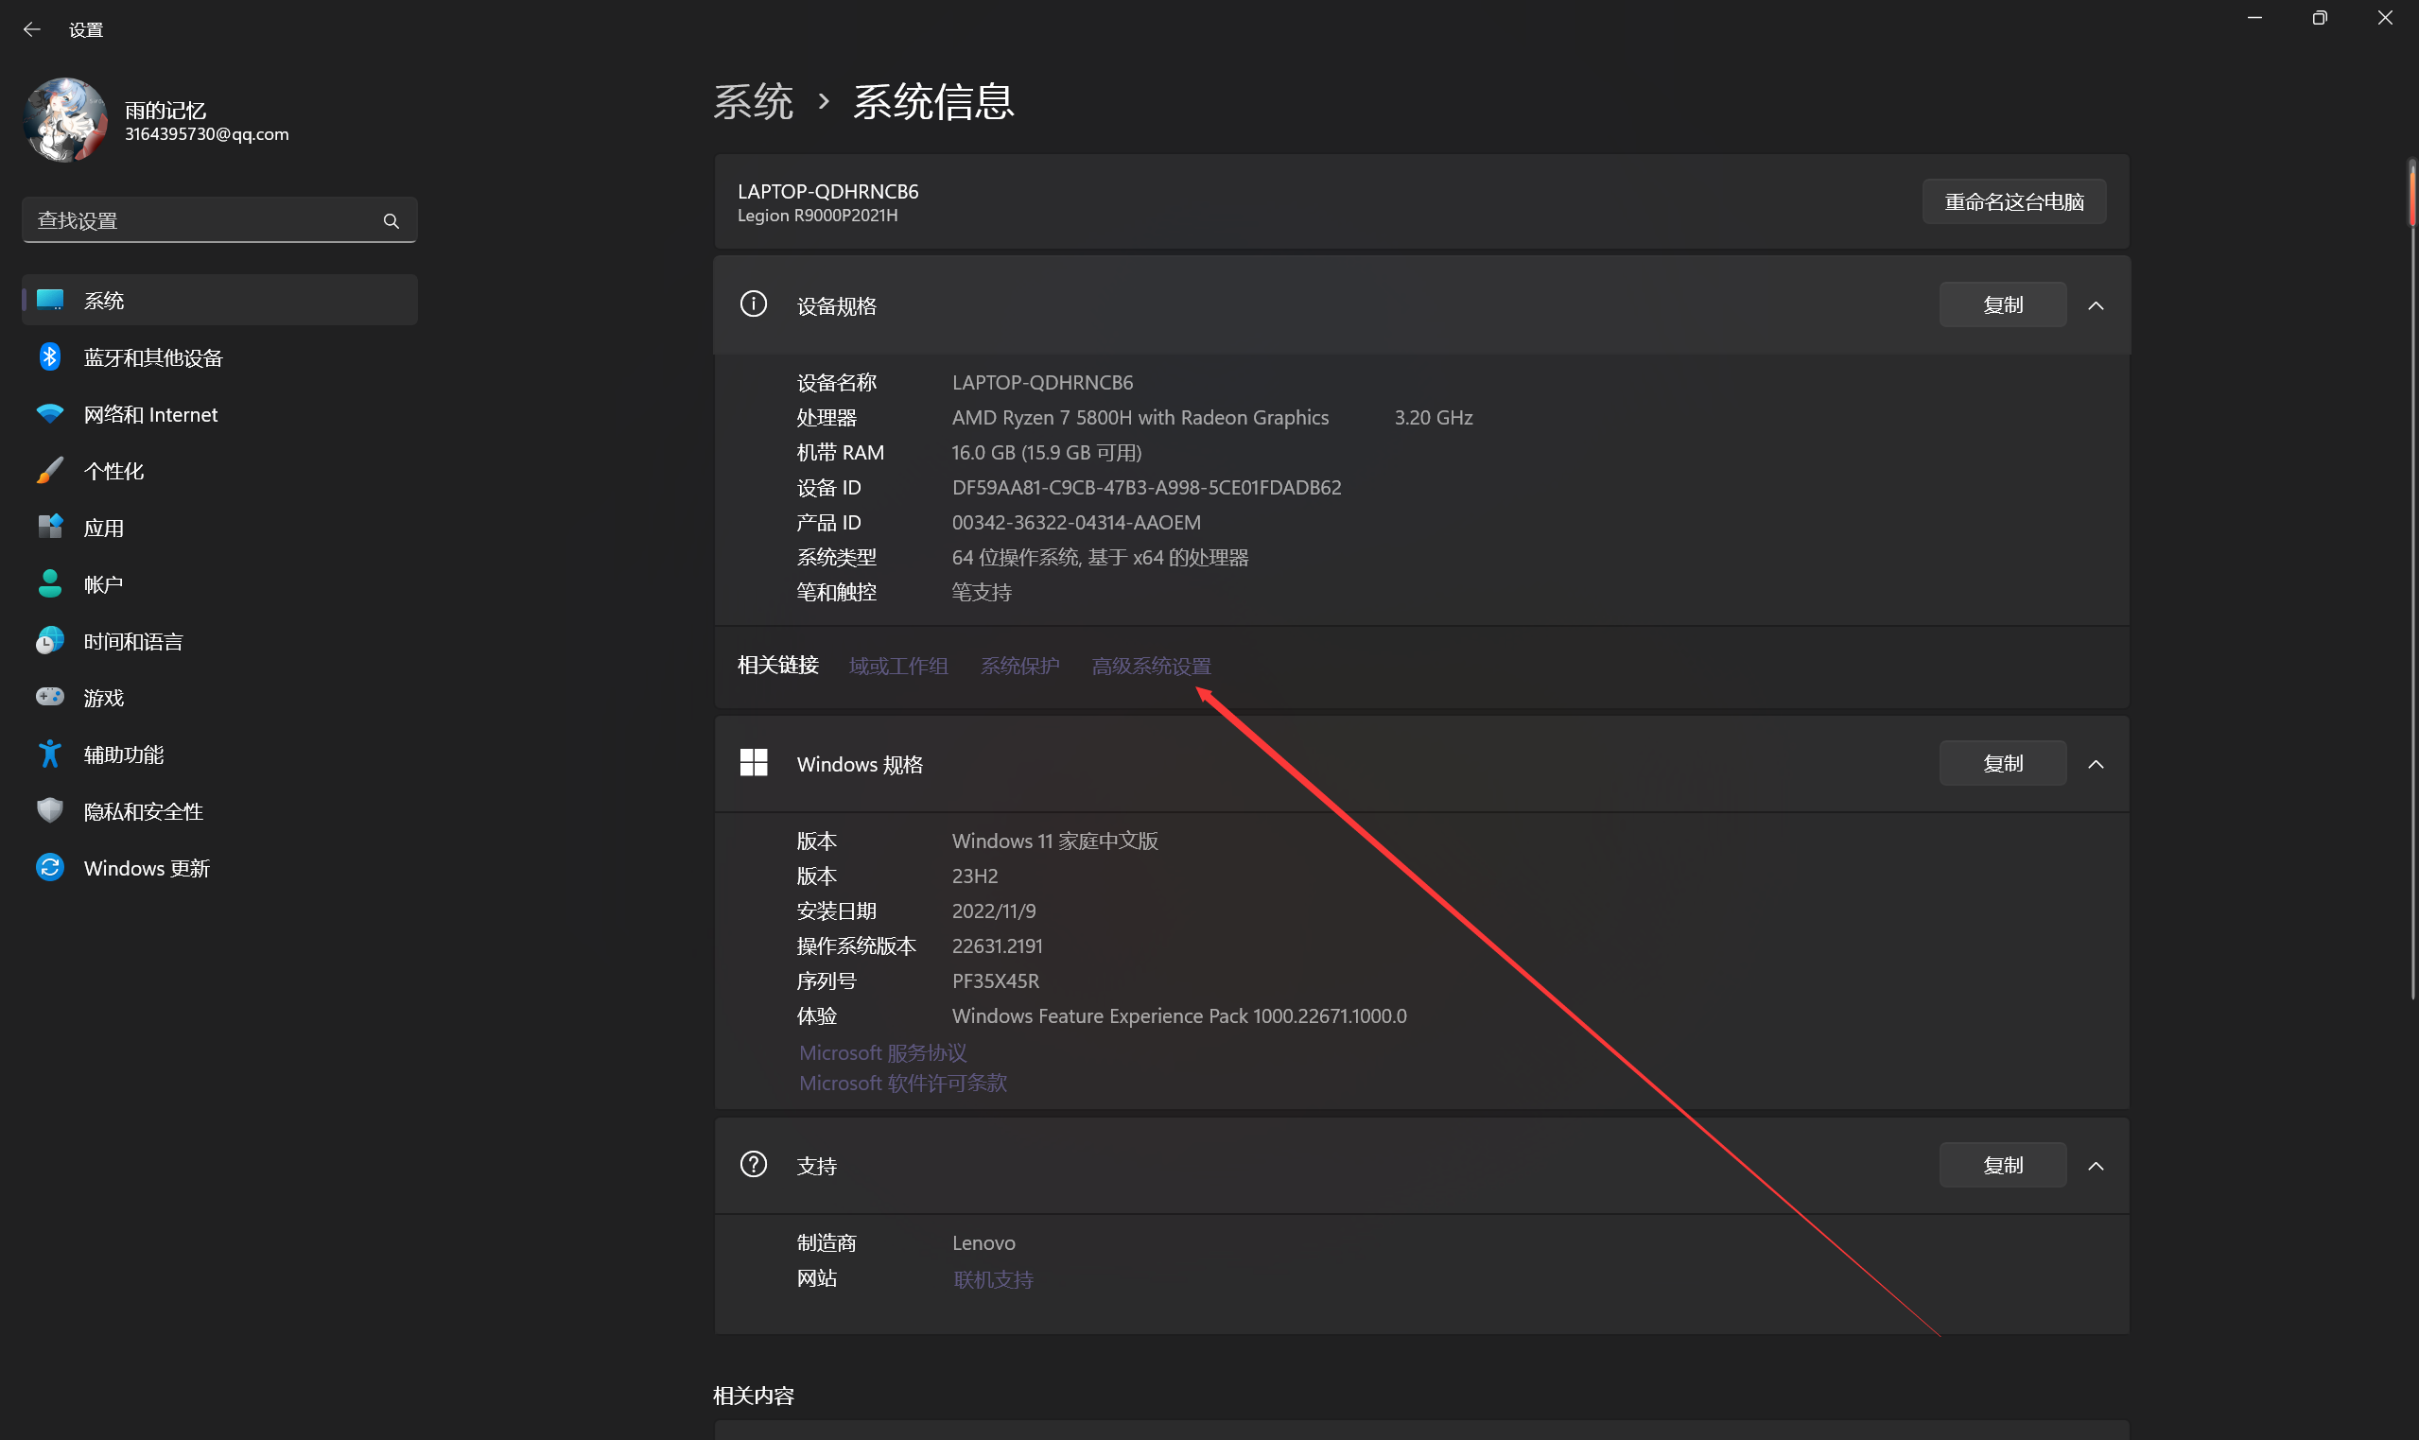Click 重命名这台电脑 button
The width and height of the screenshot is (2419, 1440).
[x=2013, y=201]
